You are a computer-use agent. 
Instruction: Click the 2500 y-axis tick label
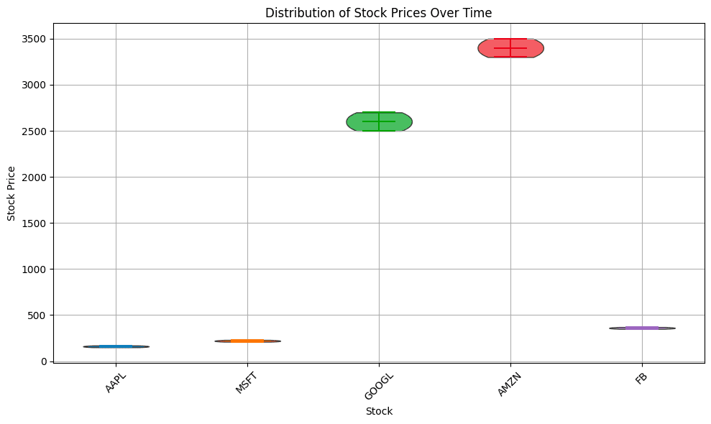click(35, 131)
